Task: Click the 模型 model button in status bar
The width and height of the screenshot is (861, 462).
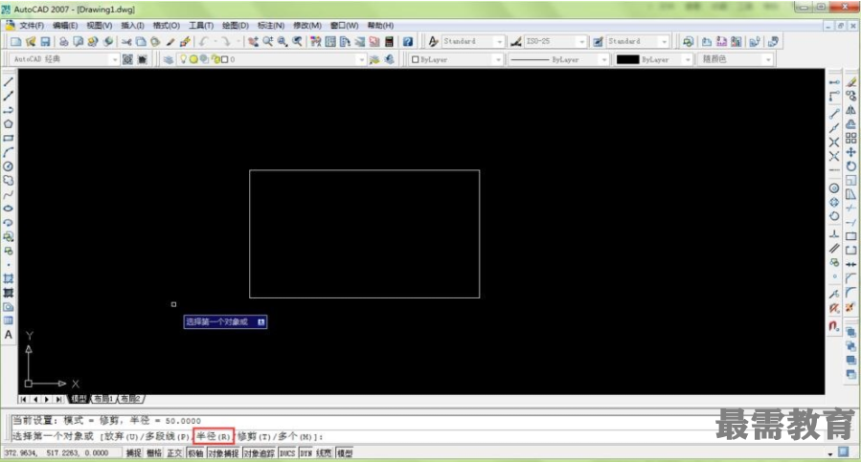Action: [344, 453]
